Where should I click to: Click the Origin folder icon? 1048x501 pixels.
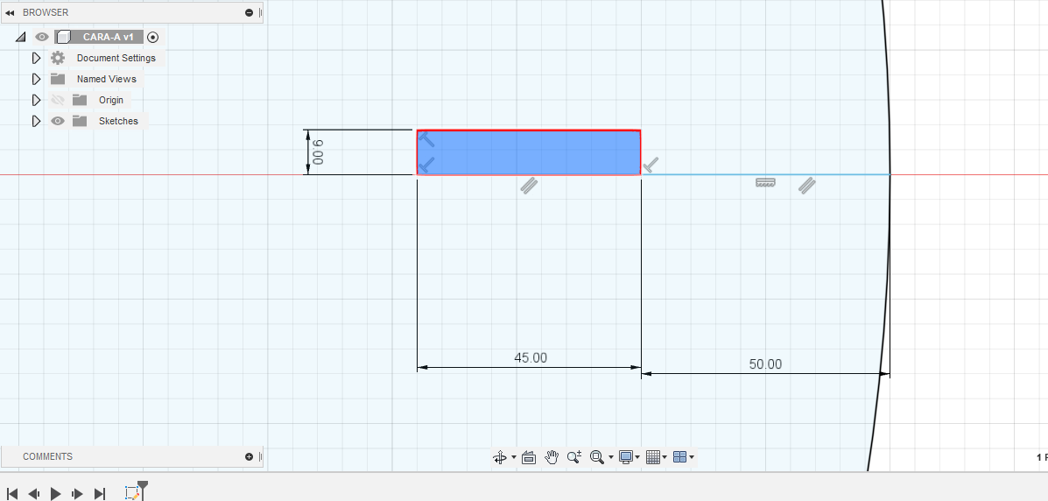[81, 100]
